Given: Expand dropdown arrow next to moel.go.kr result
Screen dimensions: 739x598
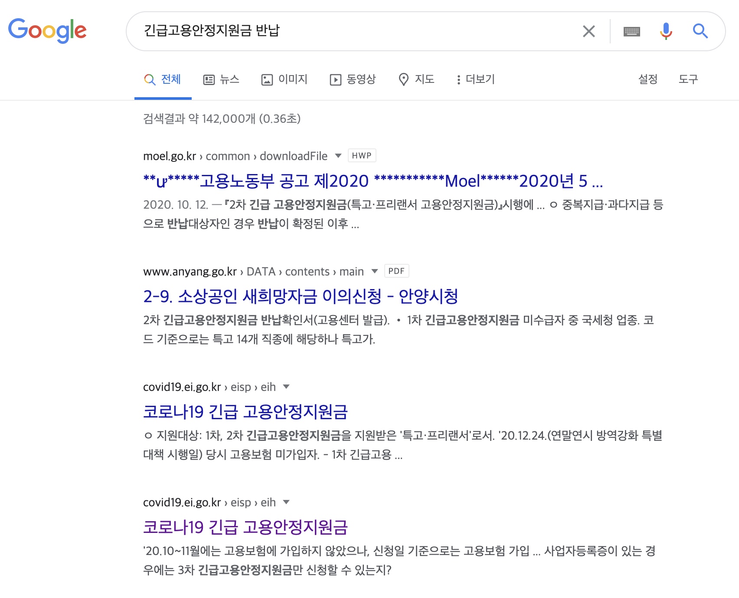Looking at the screenshot, I should (x=338, y=156).
